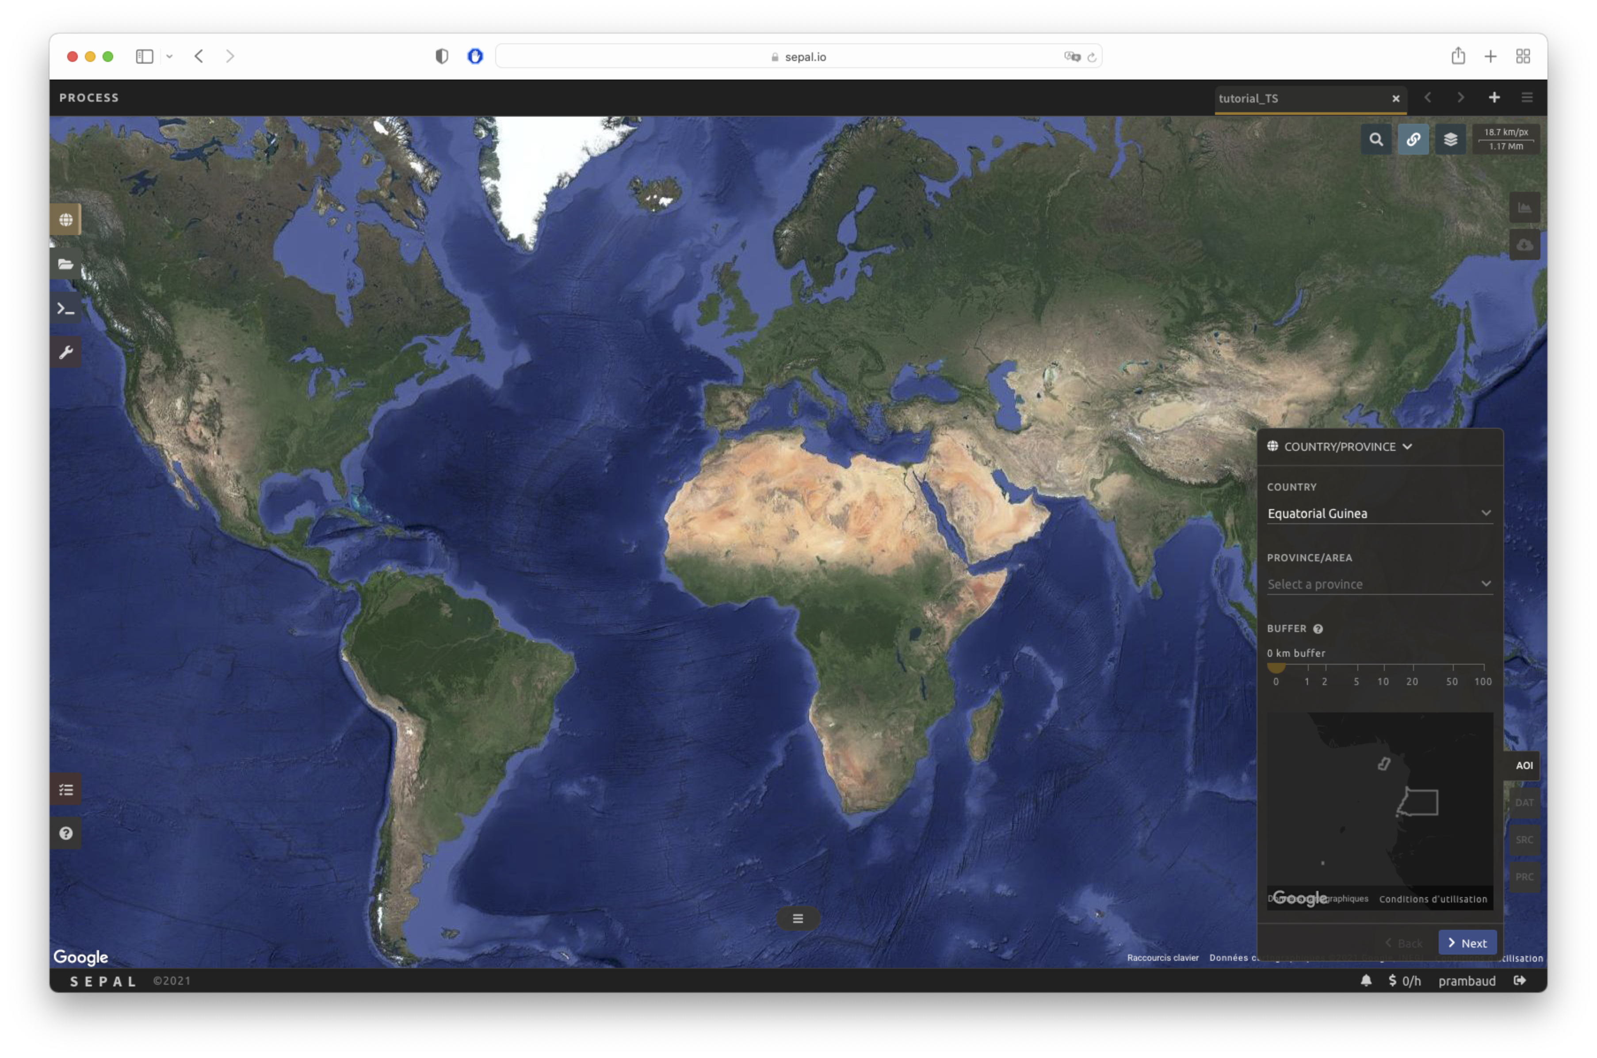The width and height of the screenshot is (1597, 1058).
Task: Open the Process globe icon in sidebar
Action: tap(65, 220)
